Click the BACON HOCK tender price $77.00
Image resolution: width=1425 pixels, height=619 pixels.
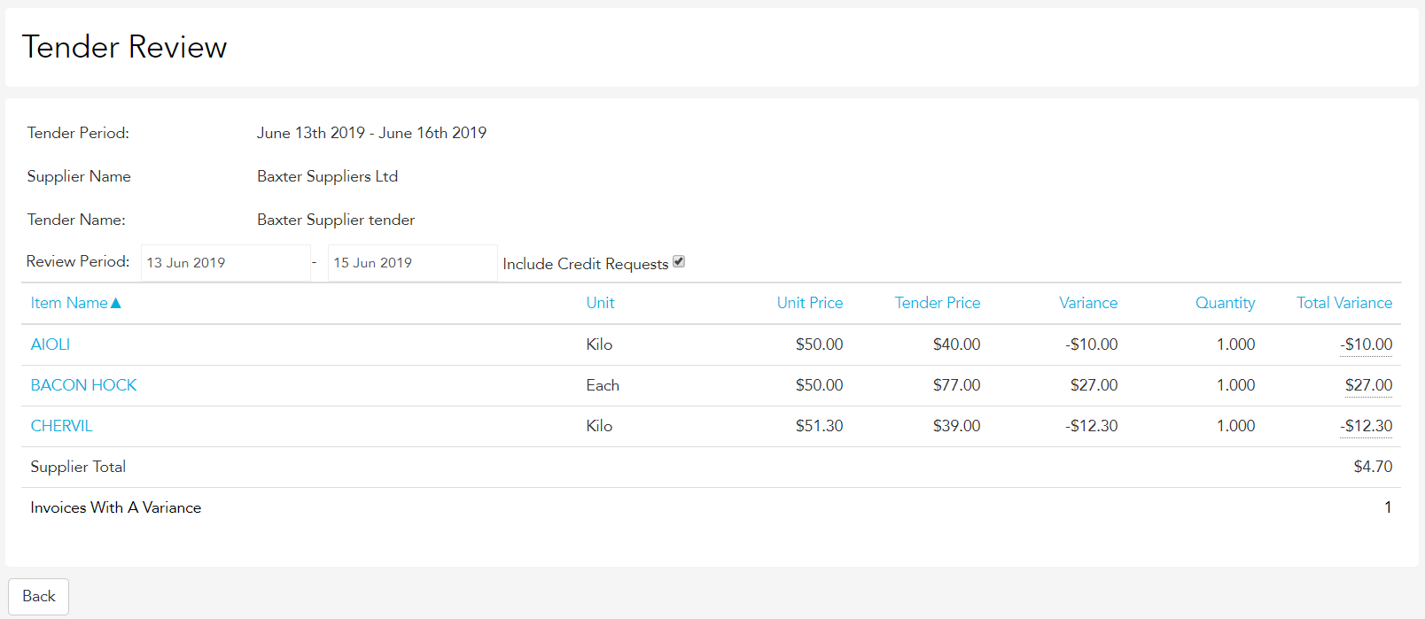[x=956, y=385]
